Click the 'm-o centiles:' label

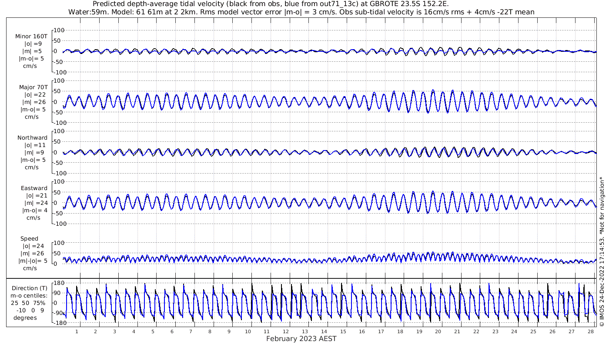28,296
